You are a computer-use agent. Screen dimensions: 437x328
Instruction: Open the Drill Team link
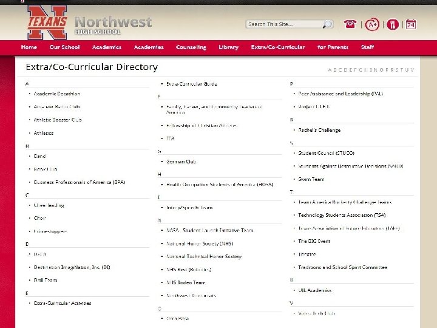tap(46, 280)
